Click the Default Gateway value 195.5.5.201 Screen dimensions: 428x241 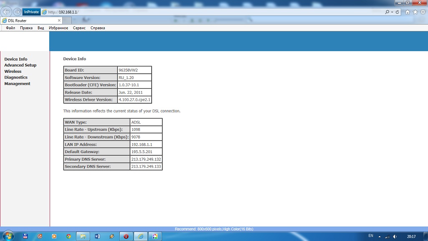(x=142, y=152)
